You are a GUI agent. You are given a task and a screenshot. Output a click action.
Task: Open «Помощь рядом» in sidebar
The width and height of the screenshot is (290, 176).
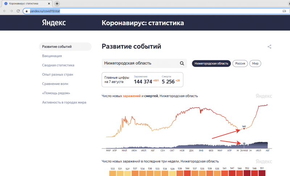click(56, 93)
